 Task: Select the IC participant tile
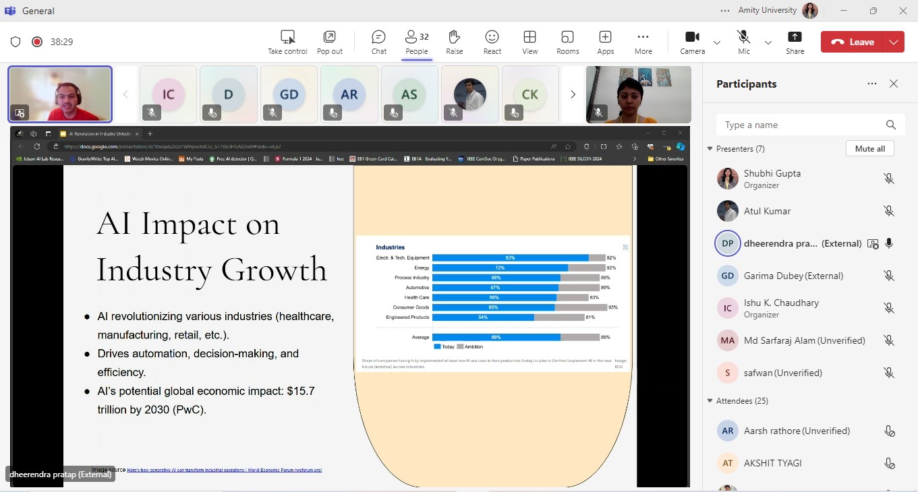tap(168, 94)
